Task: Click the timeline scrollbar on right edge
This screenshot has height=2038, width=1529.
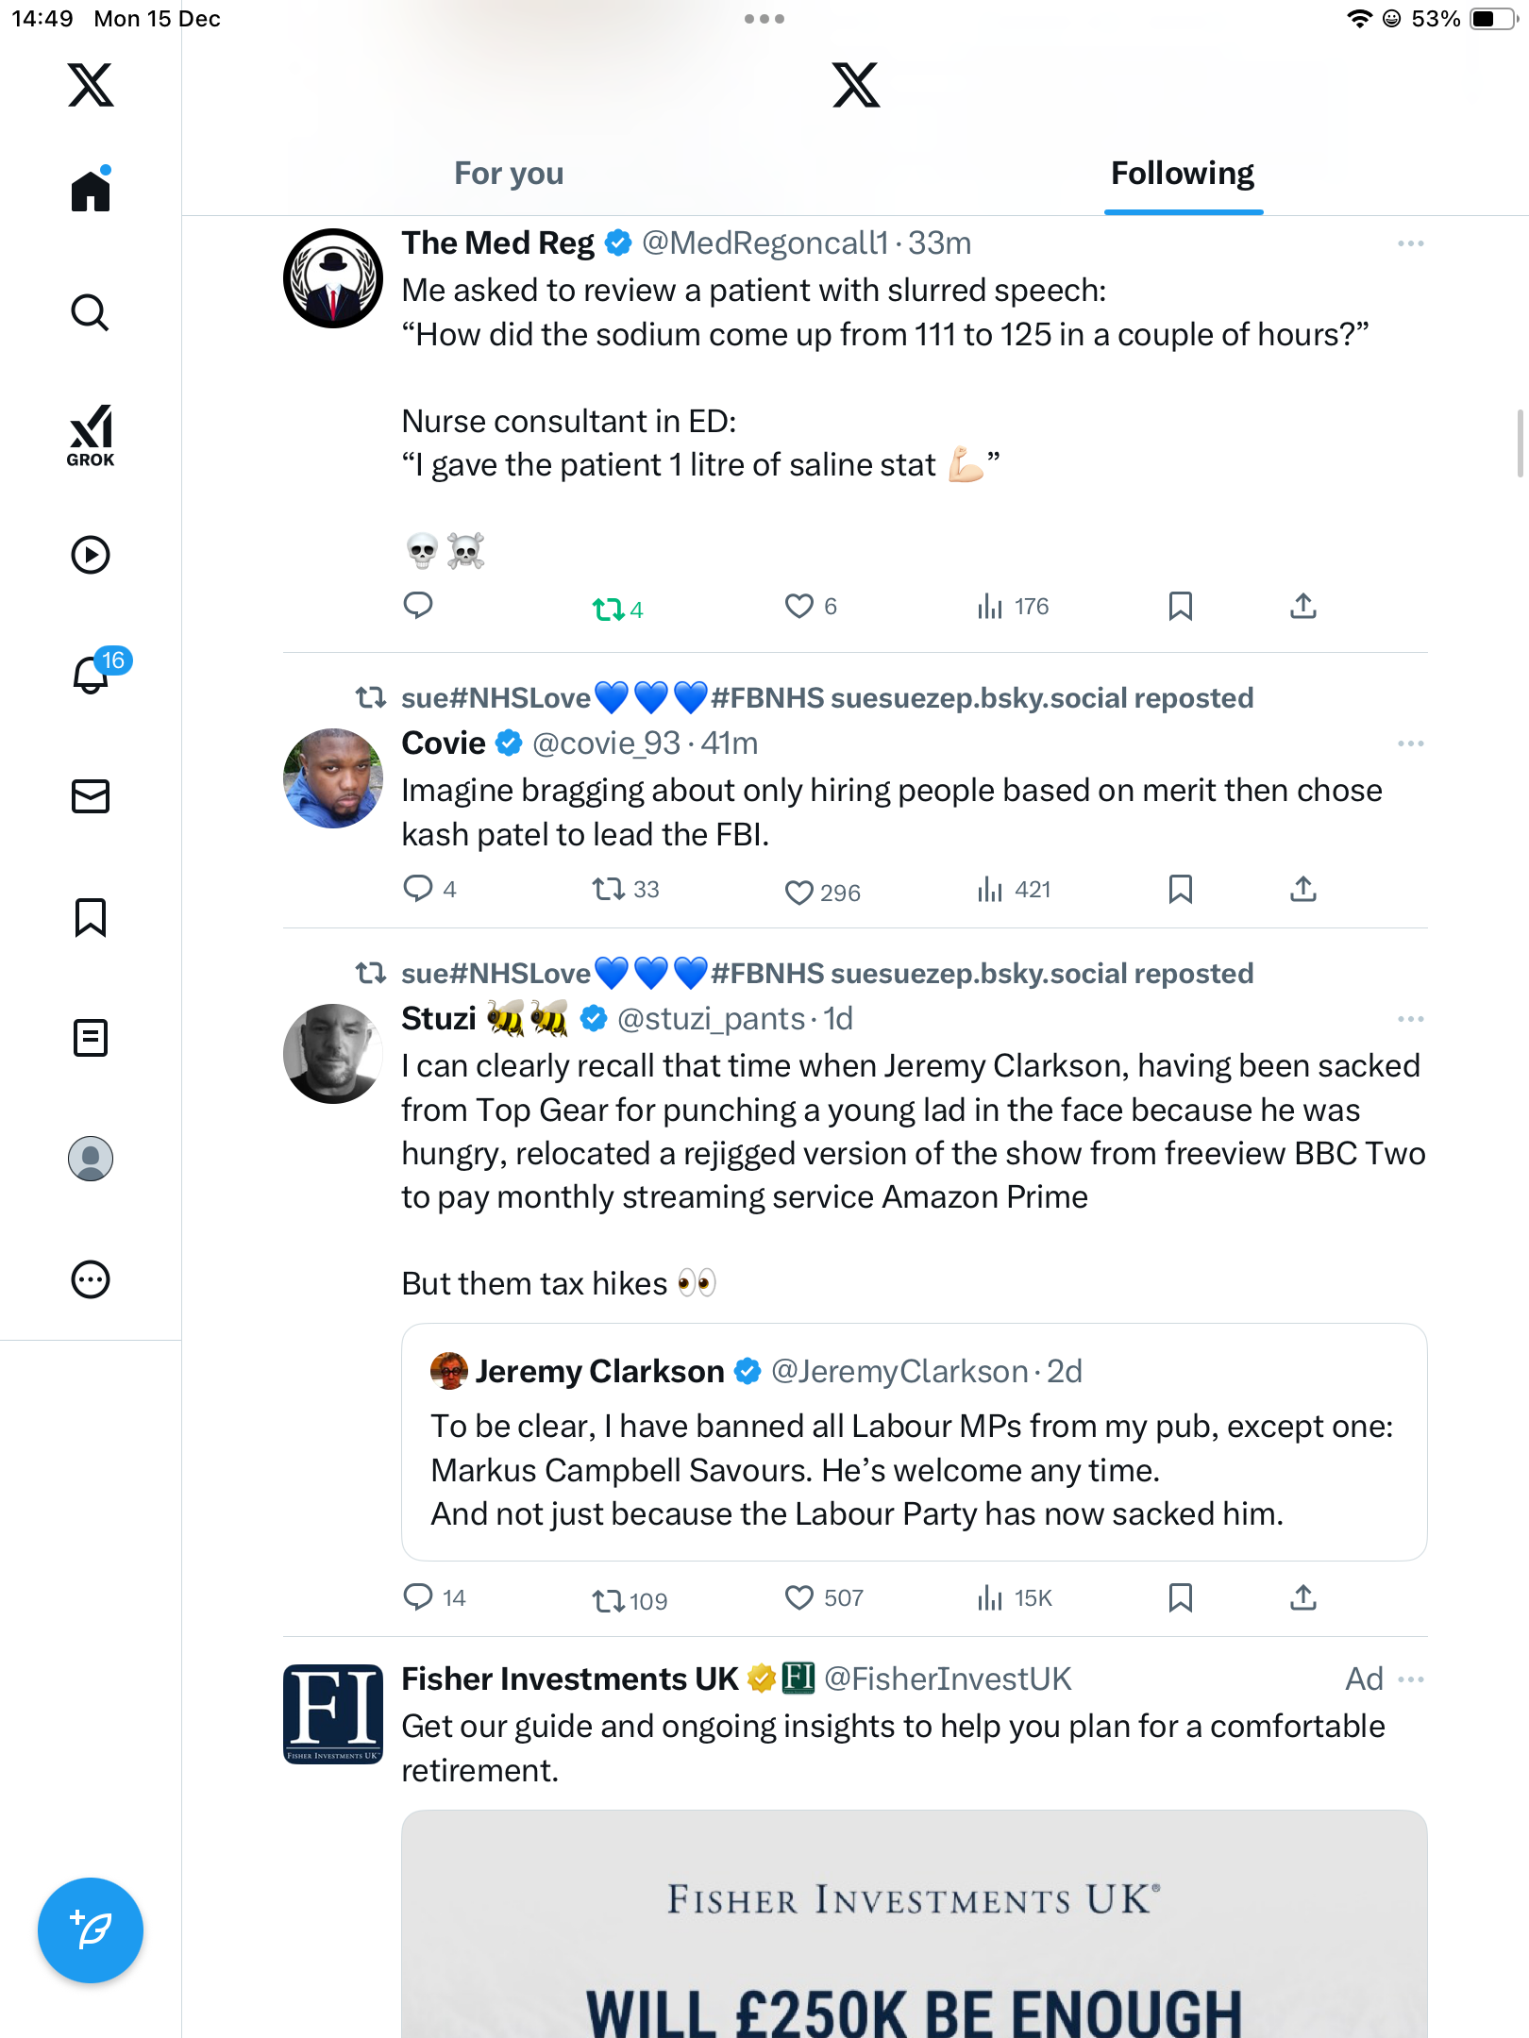Action: pos(1521,443)
